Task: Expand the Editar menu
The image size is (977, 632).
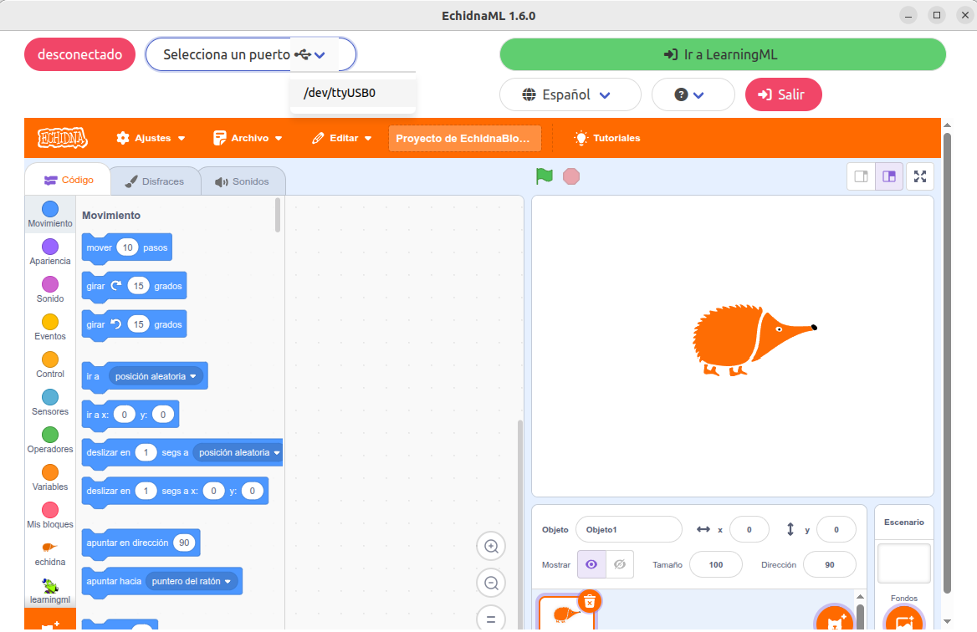Action: pos(341,138)
